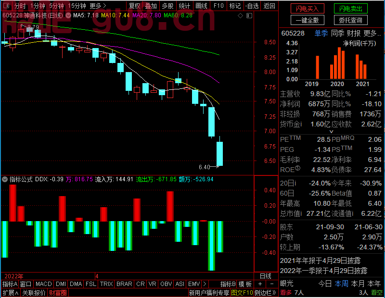The height and width of the screenshot is (298, 385).
Task: Switch the indicator to MACD
Action: (44, 284)
